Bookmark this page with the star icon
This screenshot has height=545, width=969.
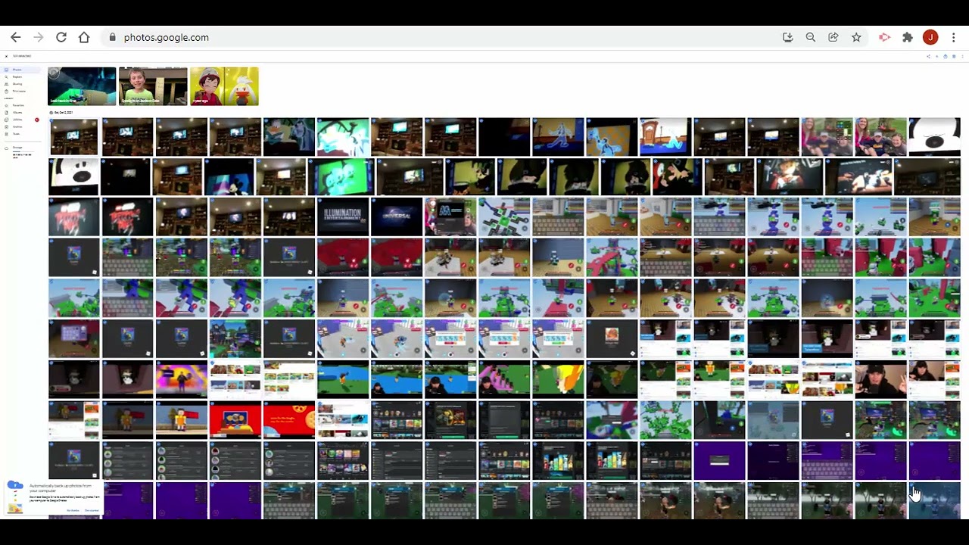coord(856,37)
